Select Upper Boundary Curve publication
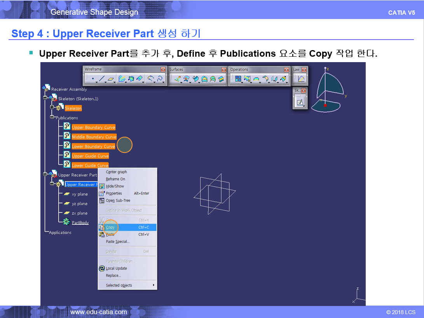This screenshot has width=424, height=318. [93, 127]
